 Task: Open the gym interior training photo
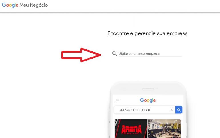164,129
